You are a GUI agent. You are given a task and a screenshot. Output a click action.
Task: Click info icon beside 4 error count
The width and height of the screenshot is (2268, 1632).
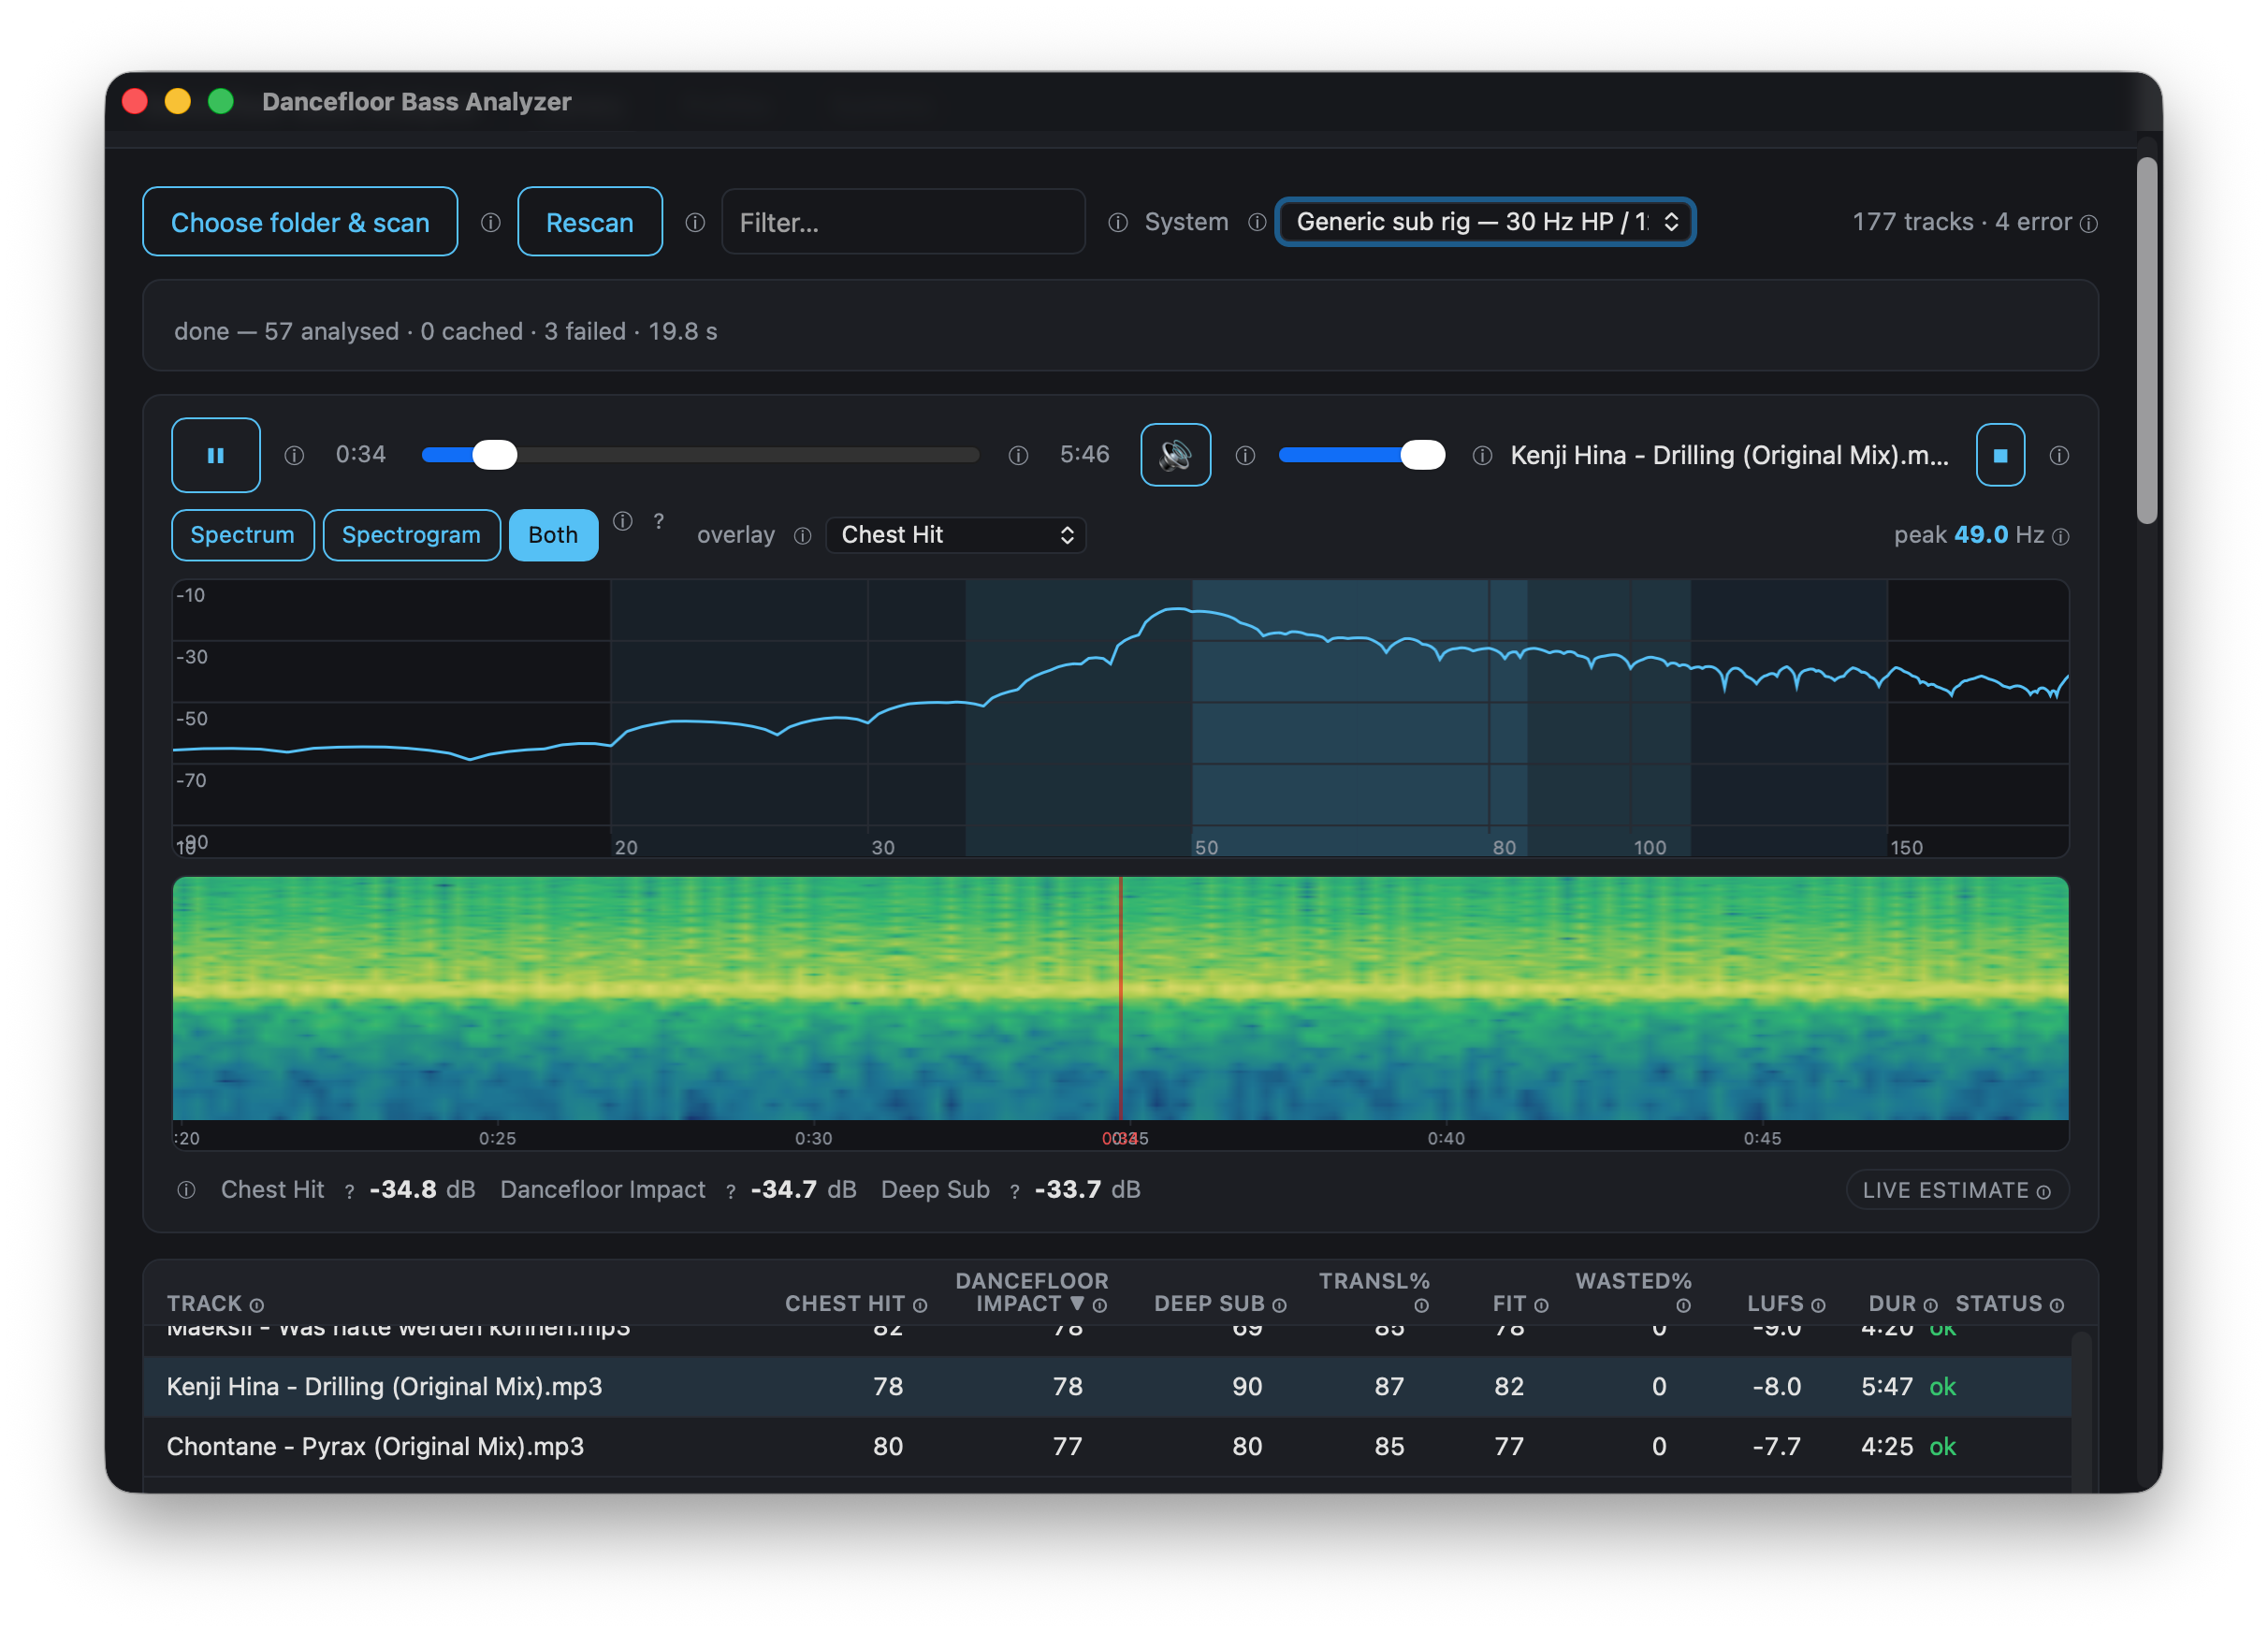click(x=2089, y=224)
